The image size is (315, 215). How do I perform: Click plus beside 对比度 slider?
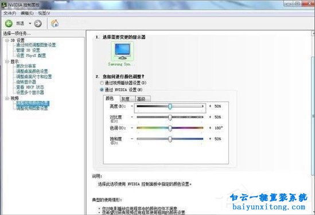pyautogui.click(x=210, y=117)
